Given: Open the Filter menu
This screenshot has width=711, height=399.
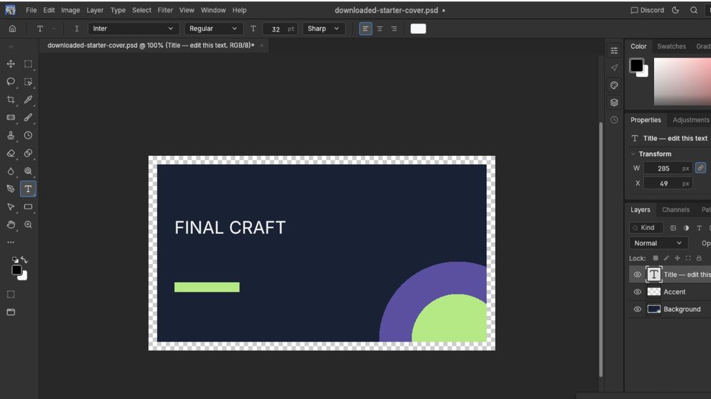Looking at the screenshot, I should (x=165, y=10).
